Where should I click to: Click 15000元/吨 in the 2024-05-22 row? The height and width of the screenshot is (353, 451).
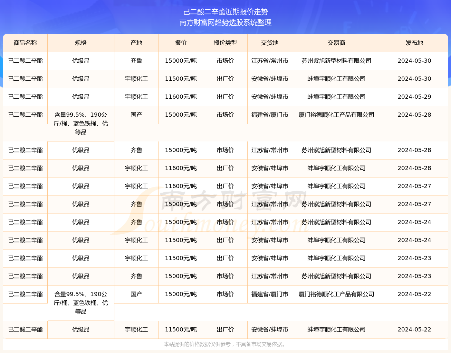181,294
